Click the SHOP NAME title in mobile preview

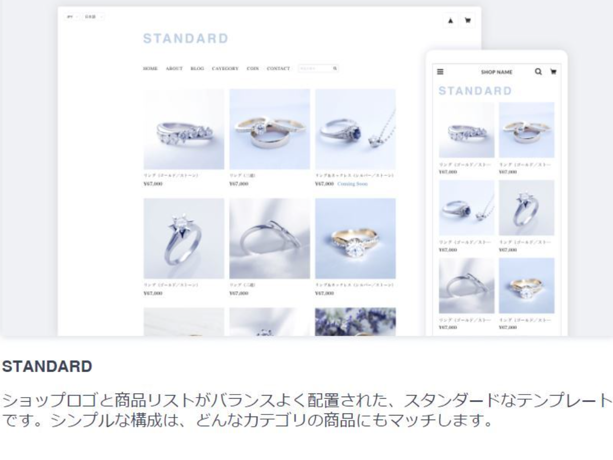(x=497, y=72)
